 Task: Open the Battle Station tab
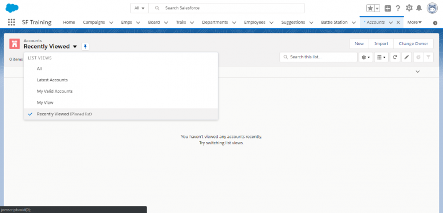(x=334, y=22)
